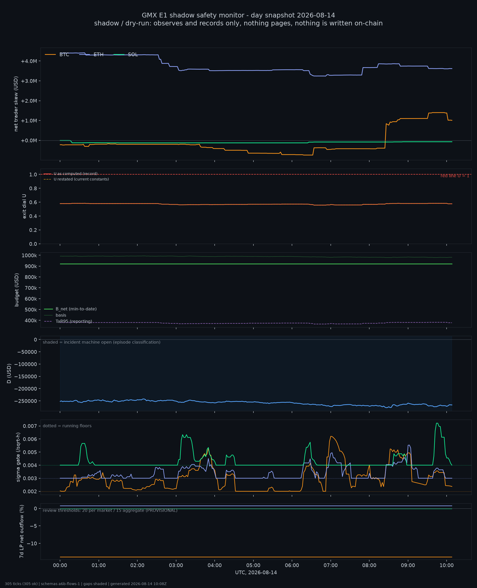Image resolution: width=477 pixels, height=588 pixels.
Task: Click the '+0.0M' tick label
Action: (x=29, y=141)
